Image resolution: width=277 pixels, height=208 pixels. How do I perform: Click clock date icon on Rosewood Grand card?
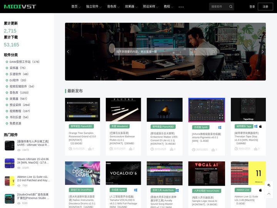point(70,149)
